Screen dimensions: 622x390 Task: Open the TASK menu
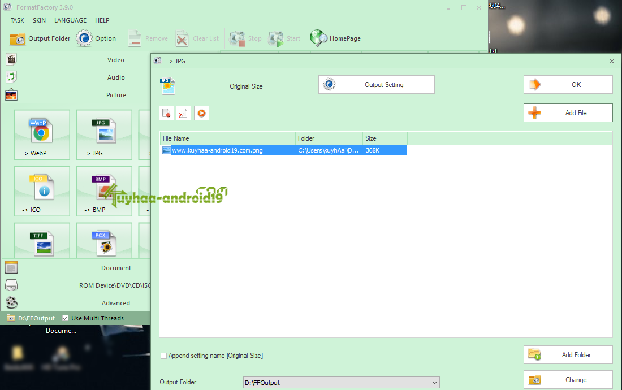coord(17,20)
